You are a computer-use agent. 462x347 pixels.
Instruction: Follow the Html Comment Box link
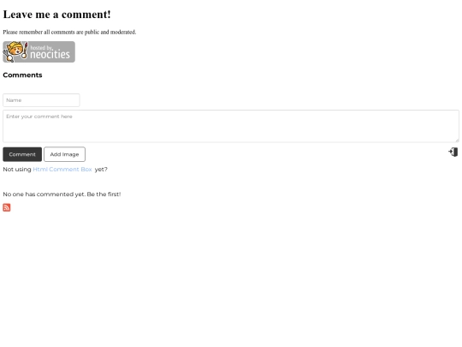pyautogui.click(x=62, y=170)
